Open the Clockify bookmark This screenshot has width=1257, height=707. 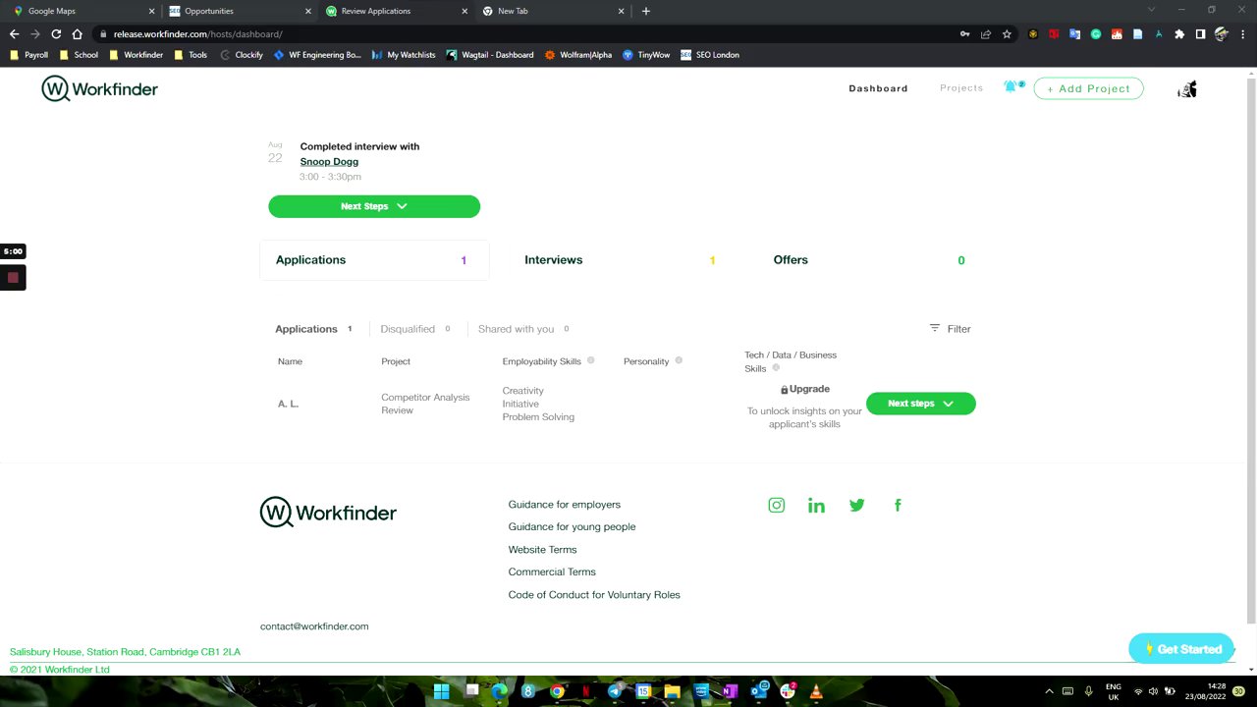tap(242, 55)
